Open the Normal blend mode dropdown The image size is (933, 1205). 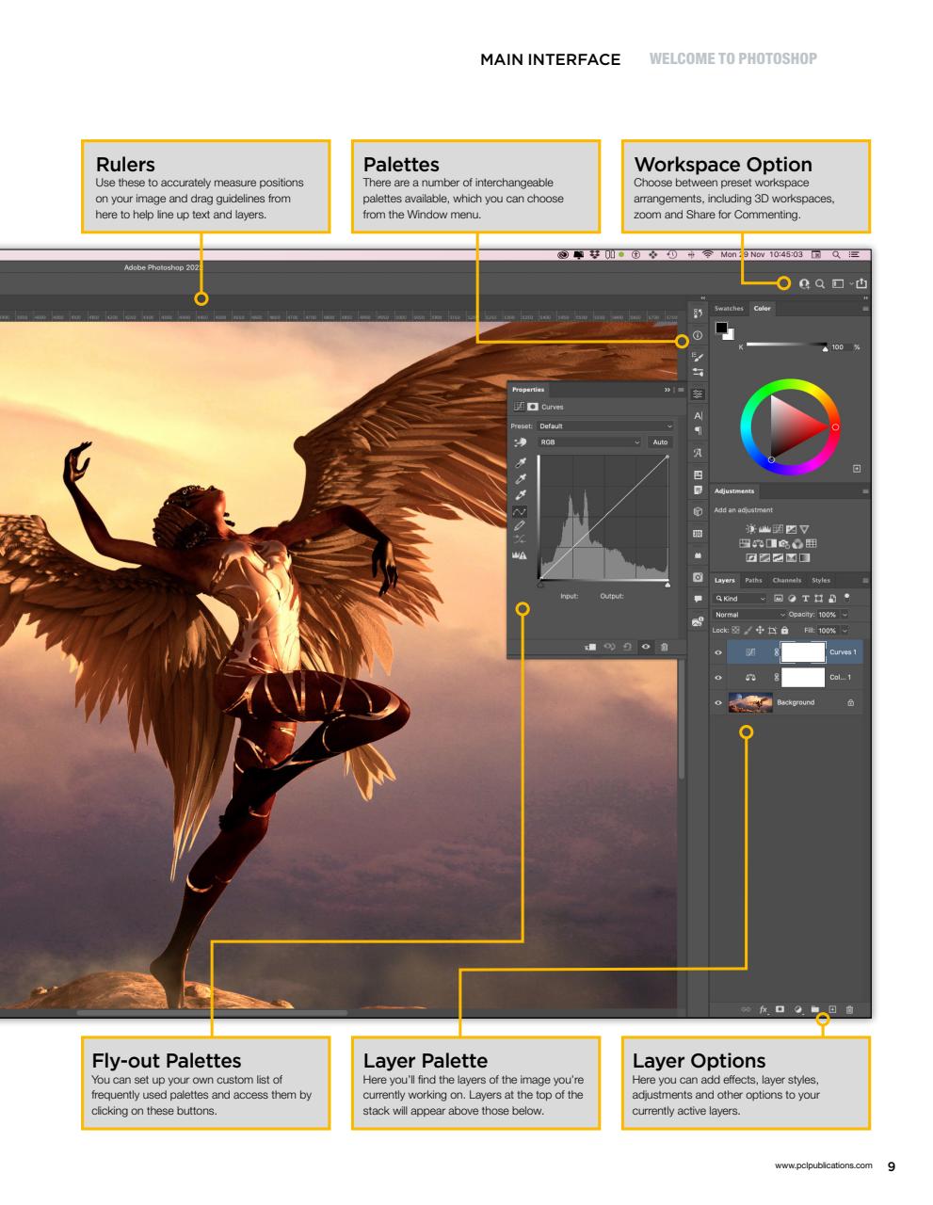(x=750, y=614)
